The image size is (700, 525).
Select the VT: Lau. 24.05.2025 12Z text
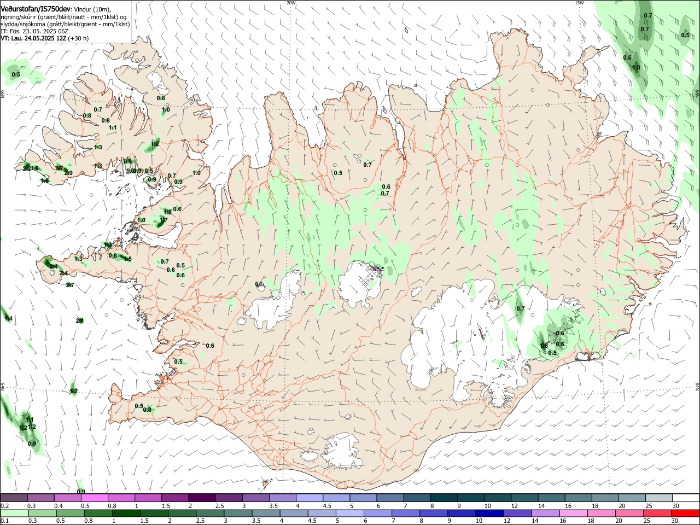[x=33, y=38]
